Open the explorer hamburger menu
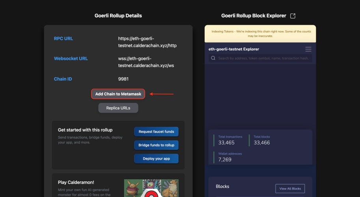Viewport: 360px width, 197px height. click(308, 49)
